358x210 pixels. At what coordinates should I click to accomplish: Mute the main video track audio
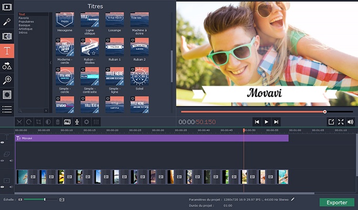click(11, 187)
